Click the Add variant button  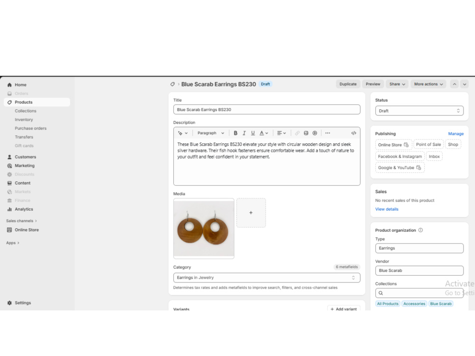point(343,309)
